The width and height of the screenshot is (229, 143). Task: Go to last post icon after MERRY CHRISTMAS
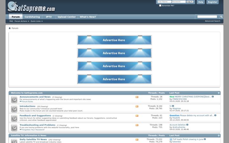click(x=213, y=97)
